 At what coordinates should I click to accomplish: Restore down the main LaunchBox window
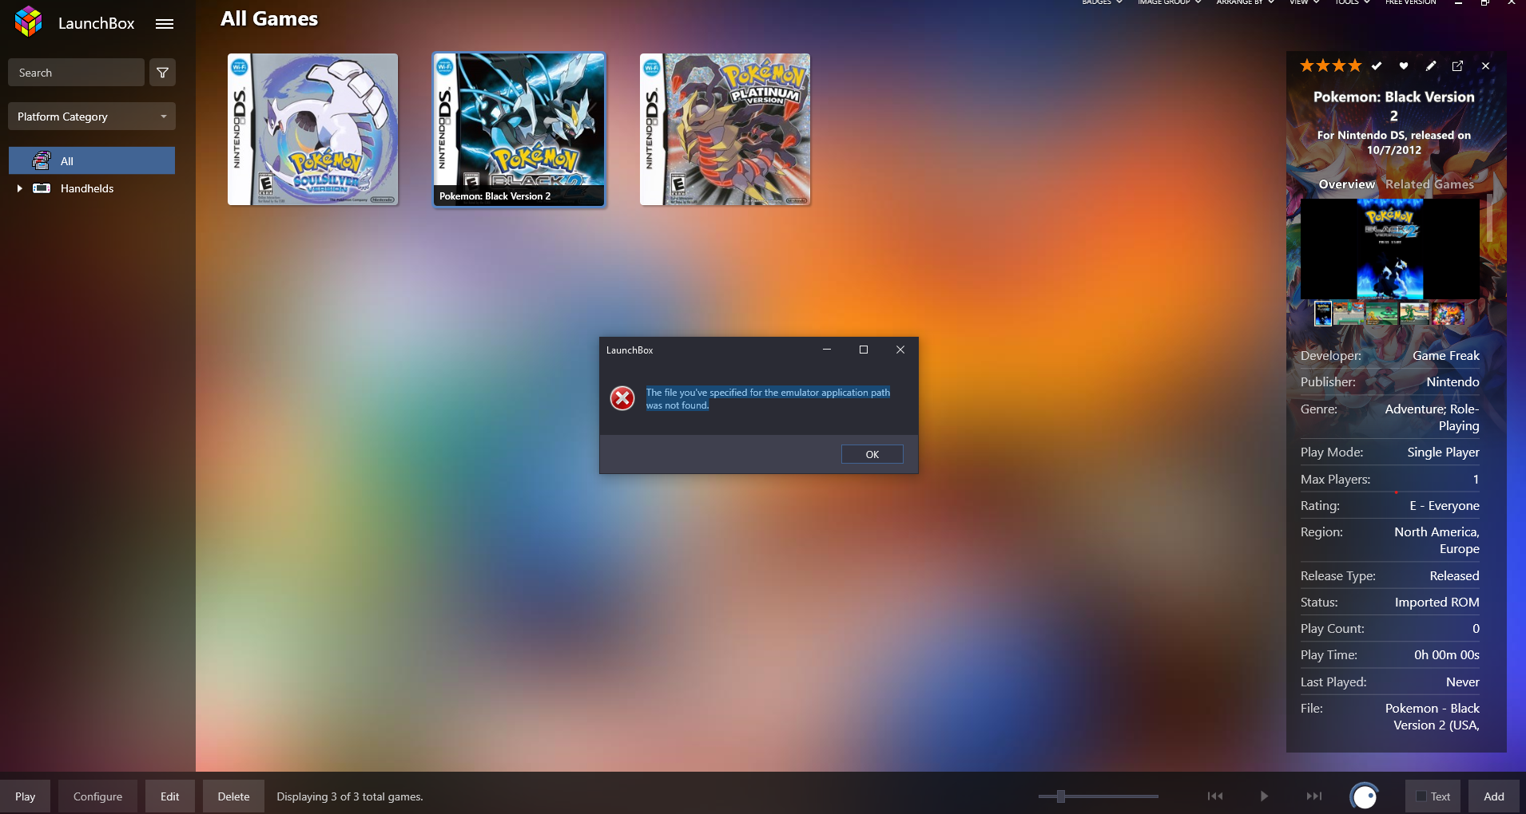click(x=1484, y=3)
